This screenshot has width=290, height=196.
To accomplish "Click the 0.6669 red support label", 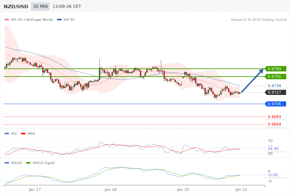I will click(x=274, y=124).
